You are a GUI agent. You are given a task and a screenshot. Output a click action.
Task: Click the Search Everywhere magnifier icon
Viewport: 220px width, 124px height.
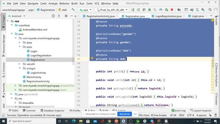click(x=210, y=10)
